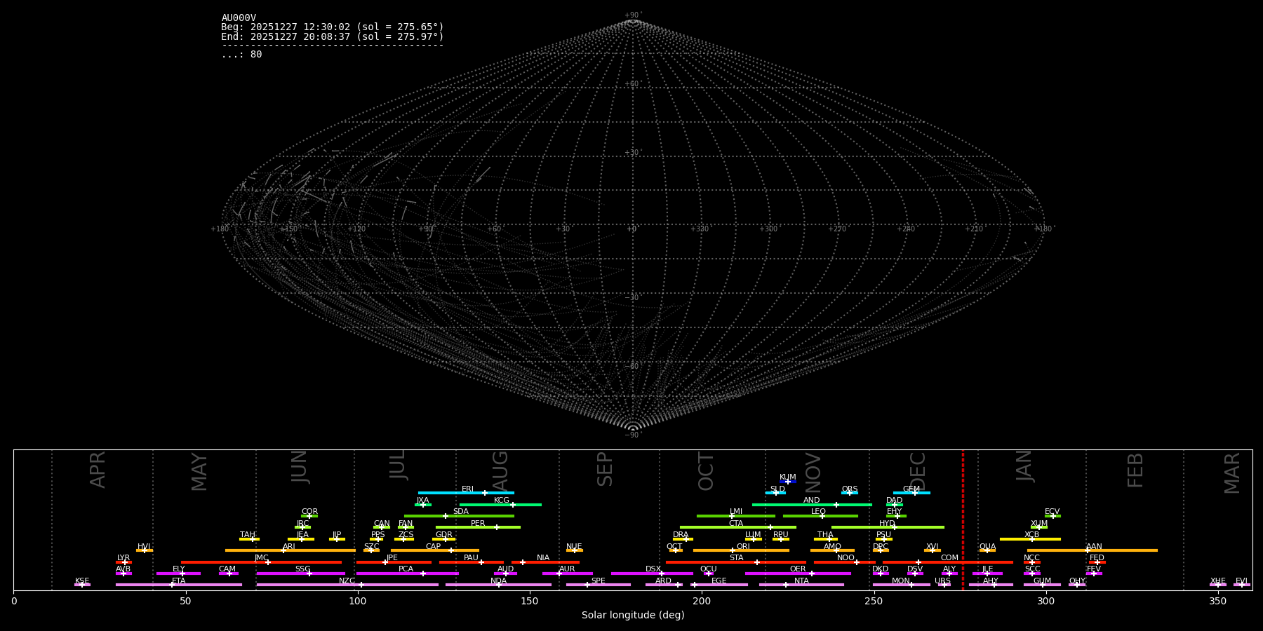Click the +90° north pole label on sky map

pyautogui.click(x=633, y=15)
